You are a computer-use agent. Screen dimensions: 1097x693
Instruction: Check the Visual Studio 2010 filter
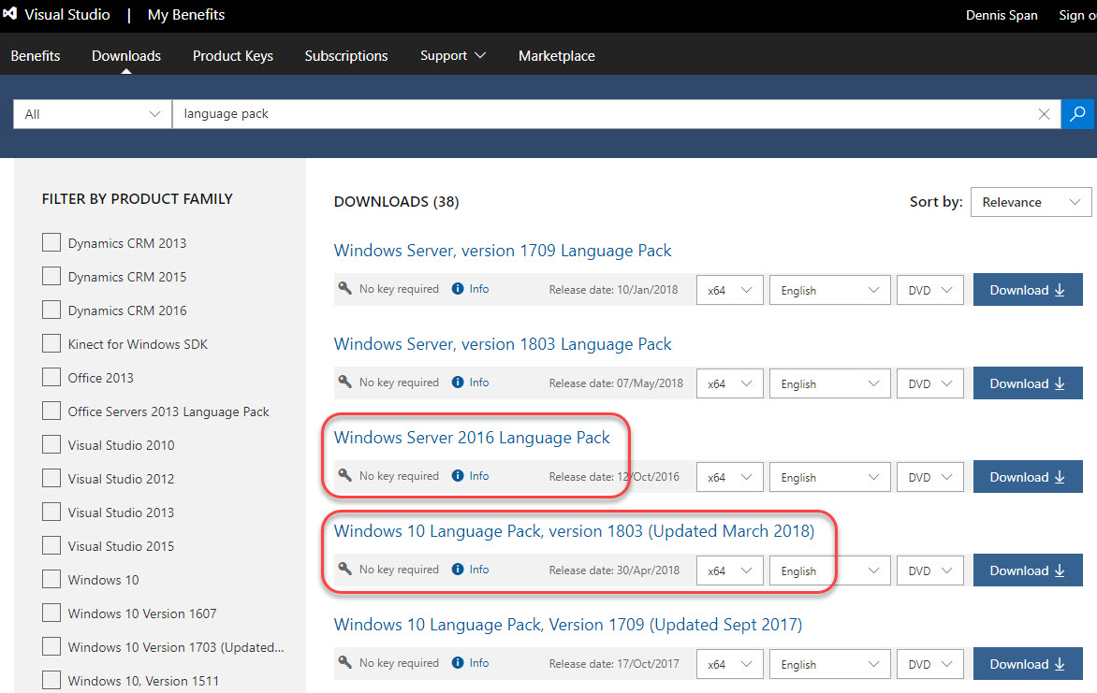tap(51, 444)
